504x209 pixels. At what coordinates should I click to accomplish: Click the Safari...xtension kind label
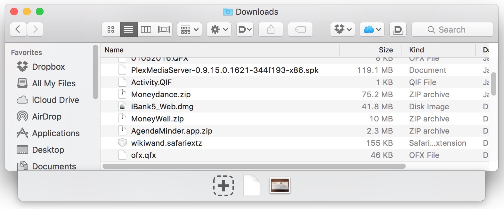pos(438,143)
